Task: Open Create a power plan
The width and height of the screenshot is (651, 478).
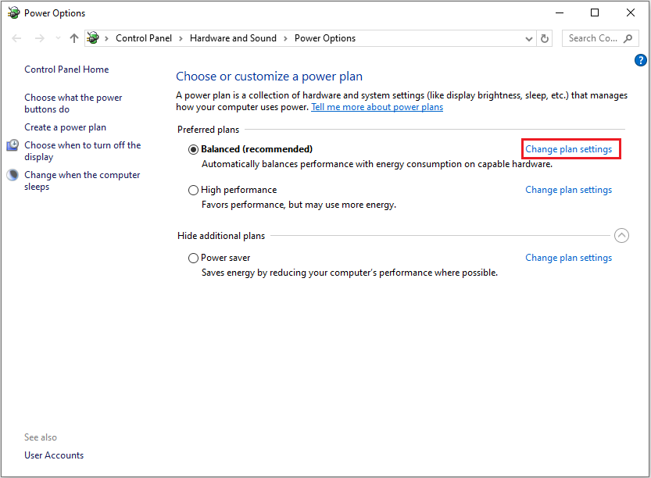Action: point(65,127)
